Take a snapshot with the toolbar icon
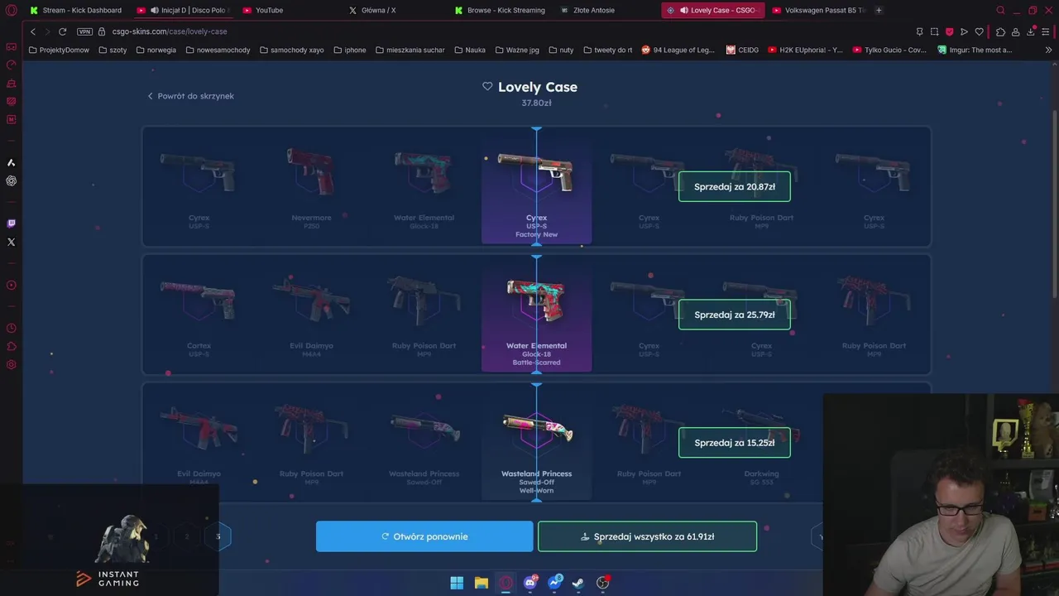1059x596 pixels. (x=934, y=31)
